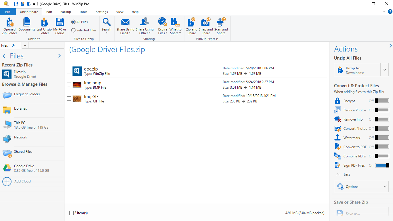The width and height of the screenshot is (393, 221).
Task: Open the File menu
Action: 8,12
